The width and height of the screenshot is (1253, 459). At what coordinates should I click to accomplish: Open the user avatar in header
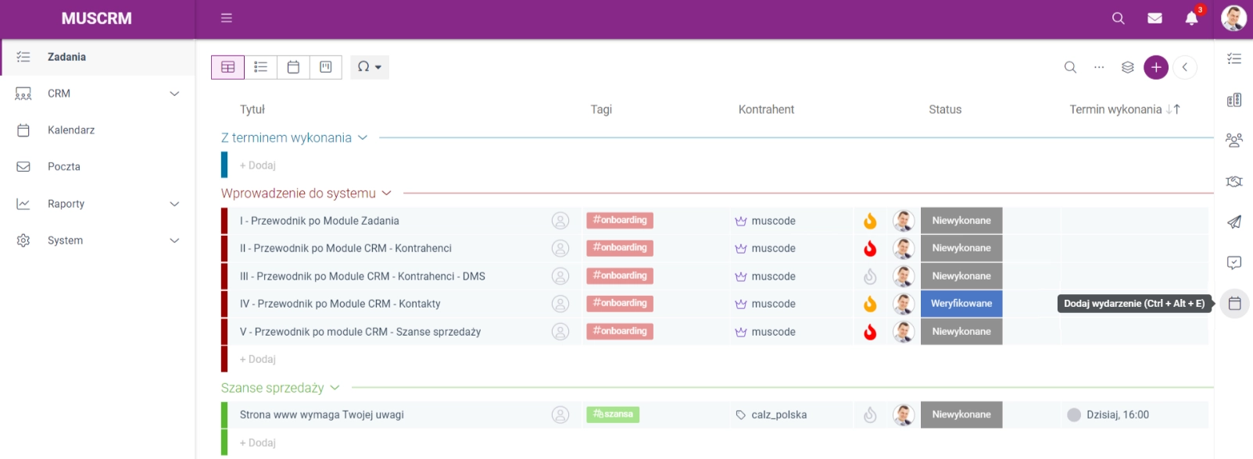pos(1233,18)
